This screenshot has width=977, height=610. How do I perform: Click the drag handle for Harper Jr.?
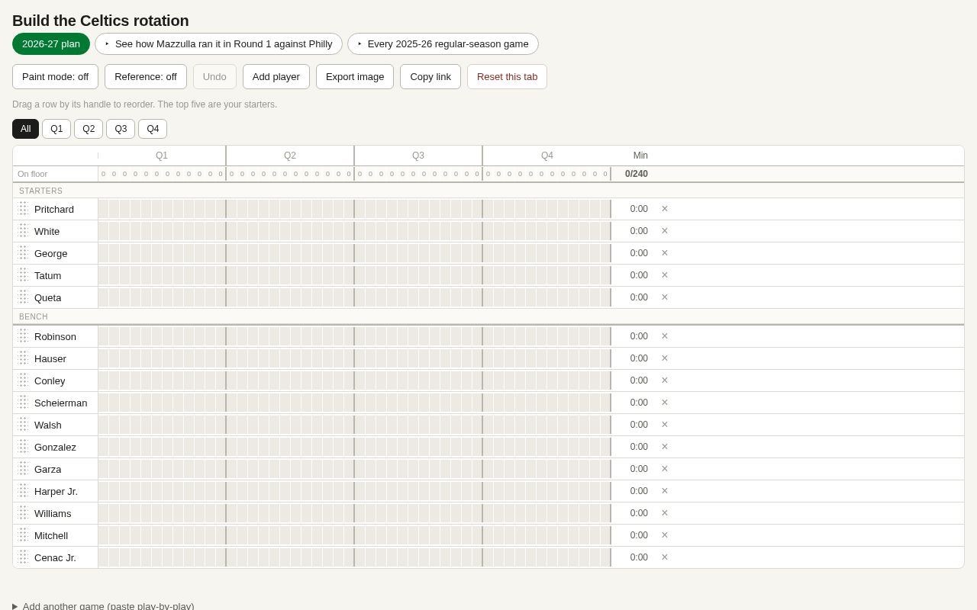click(24, 491)
